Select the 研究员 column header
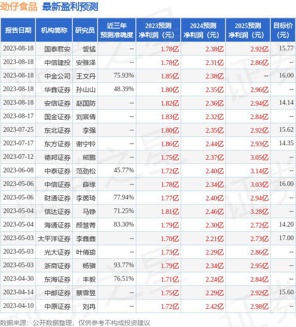The image size is (296, 327). [x=85, y=30]
